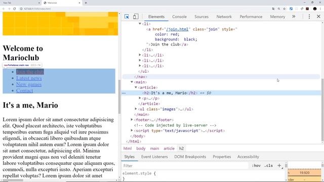Switch to the Elements tab
Screen dimensions: 324x182
[156, 17]
